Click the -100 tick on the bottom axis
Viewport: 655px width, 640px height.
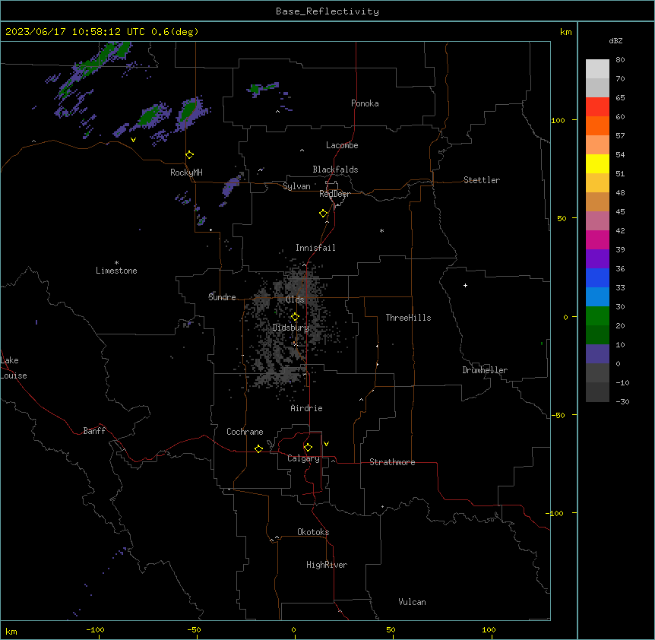coord(95,629)
